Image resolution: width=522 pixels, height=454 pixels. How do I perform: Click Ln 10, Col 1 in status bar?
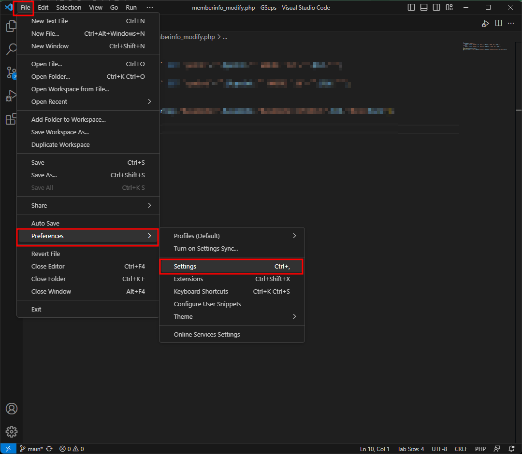click(x=375, y=449)
